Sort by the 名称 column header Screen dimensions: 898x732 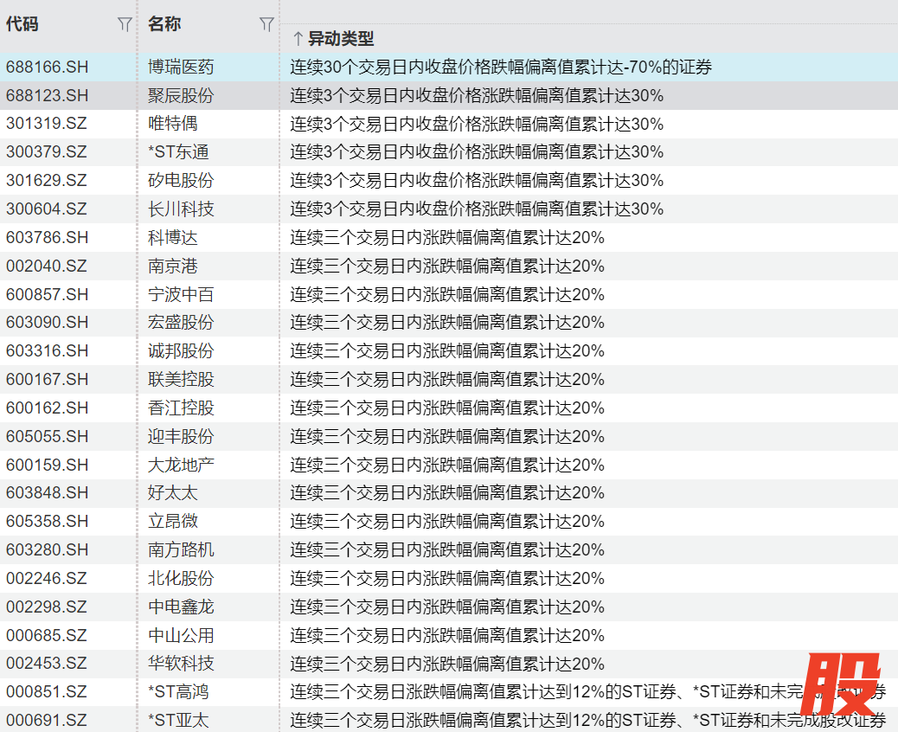click(164, 24)
